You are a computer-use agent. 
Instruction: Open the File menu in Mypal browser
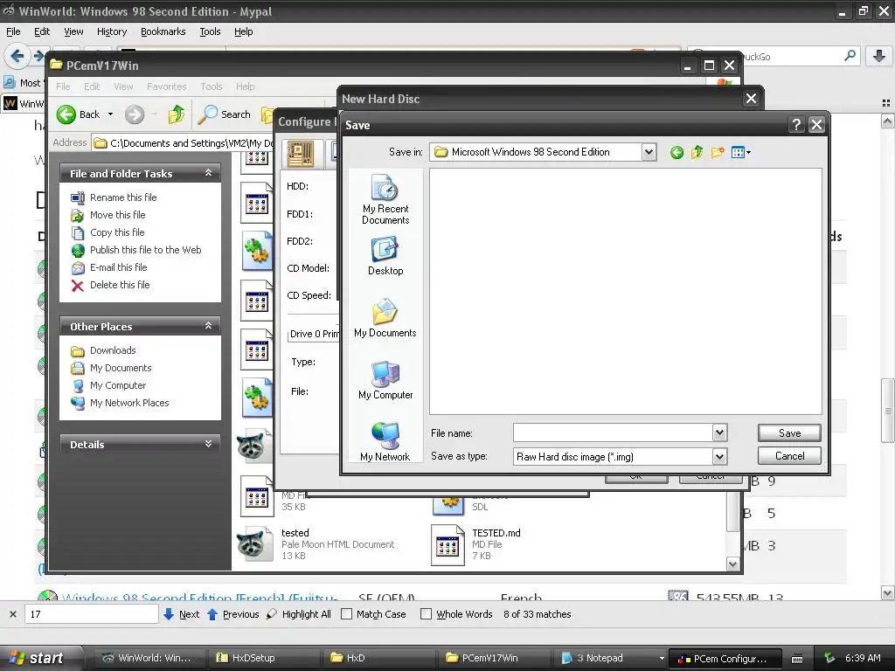tap(13, 31)
